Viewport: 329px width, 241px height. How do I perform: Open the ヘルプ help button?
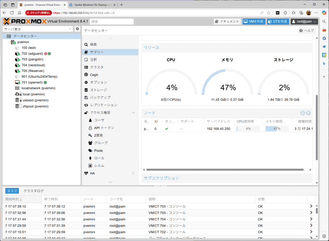click(x=307, y=30)
